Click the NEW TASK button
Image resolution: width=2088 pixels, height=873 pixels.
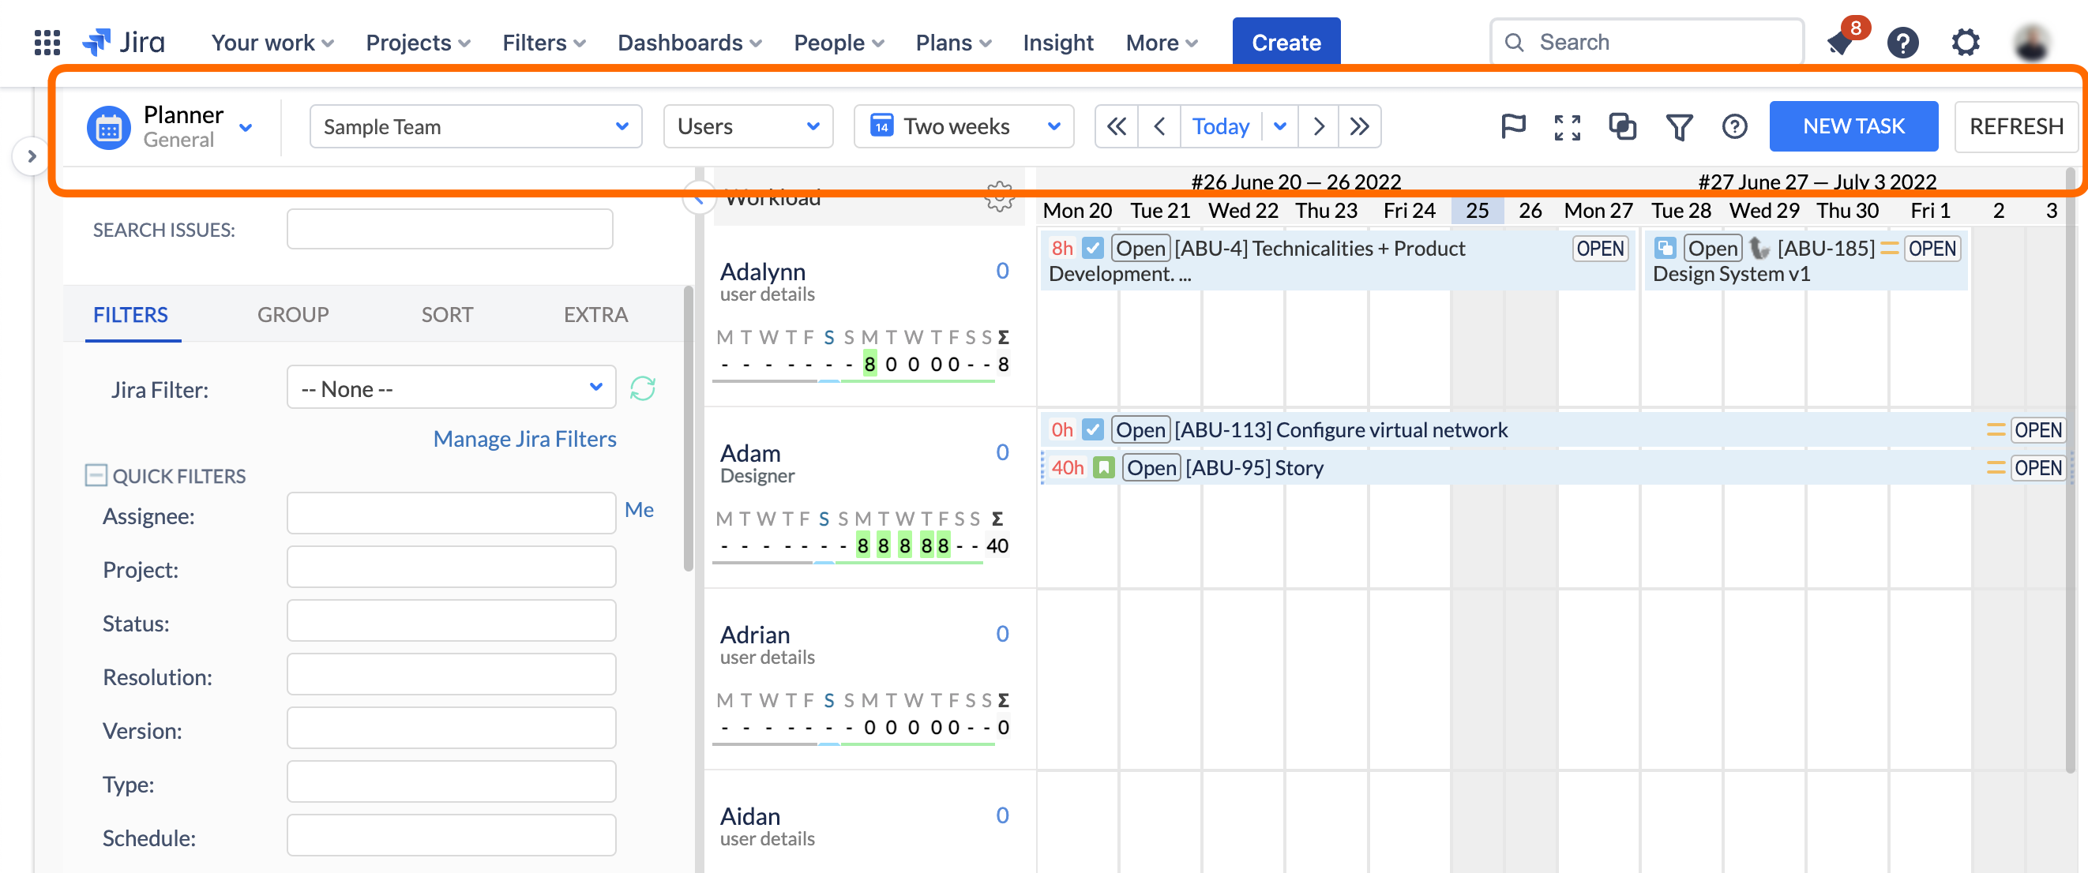pyautogui.click(x=1853, y=126)
